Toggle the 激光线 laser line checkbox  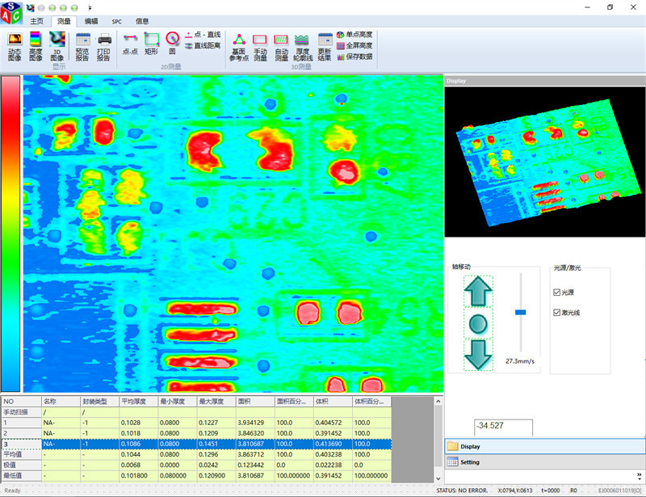click(x=557, y=312)
